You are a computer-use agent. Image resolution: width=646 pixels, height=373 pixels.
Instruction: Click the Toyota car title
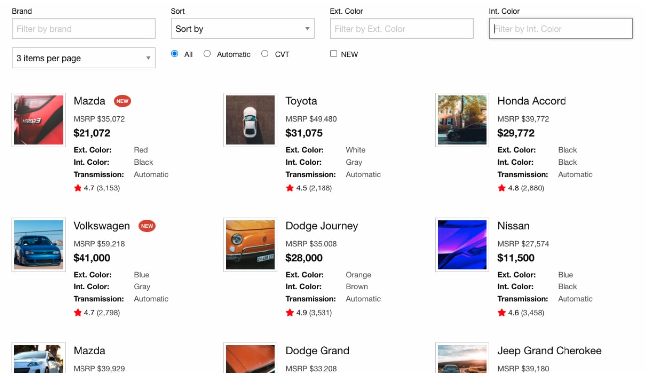pyautogui.click(x=301, y=101)
